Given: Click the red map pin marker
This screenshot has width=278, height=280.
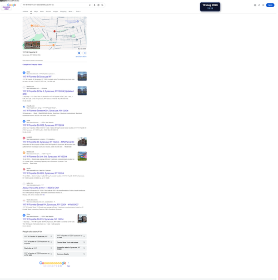Looking at the screenshot, I should coord(54,32).
